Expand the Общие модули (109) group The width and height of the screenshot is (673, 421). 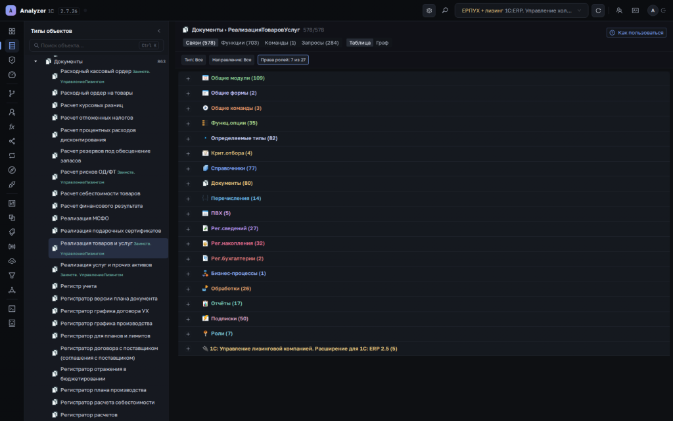pyautogui.click(x=188, y=79)
